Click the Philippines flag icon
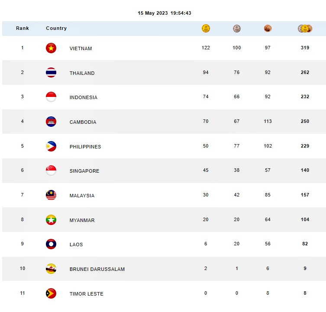 (51, 146)
